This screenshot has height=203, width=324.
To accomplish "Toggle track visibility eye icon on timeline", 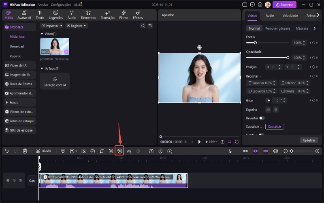I will (14, 180).
